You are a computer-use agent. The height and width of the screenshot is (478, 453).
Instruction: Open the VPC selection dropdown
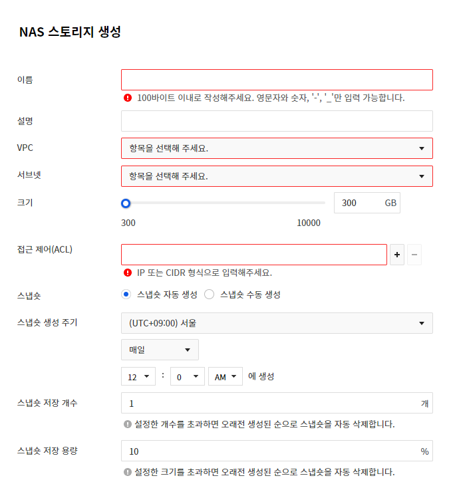point(277,148)
